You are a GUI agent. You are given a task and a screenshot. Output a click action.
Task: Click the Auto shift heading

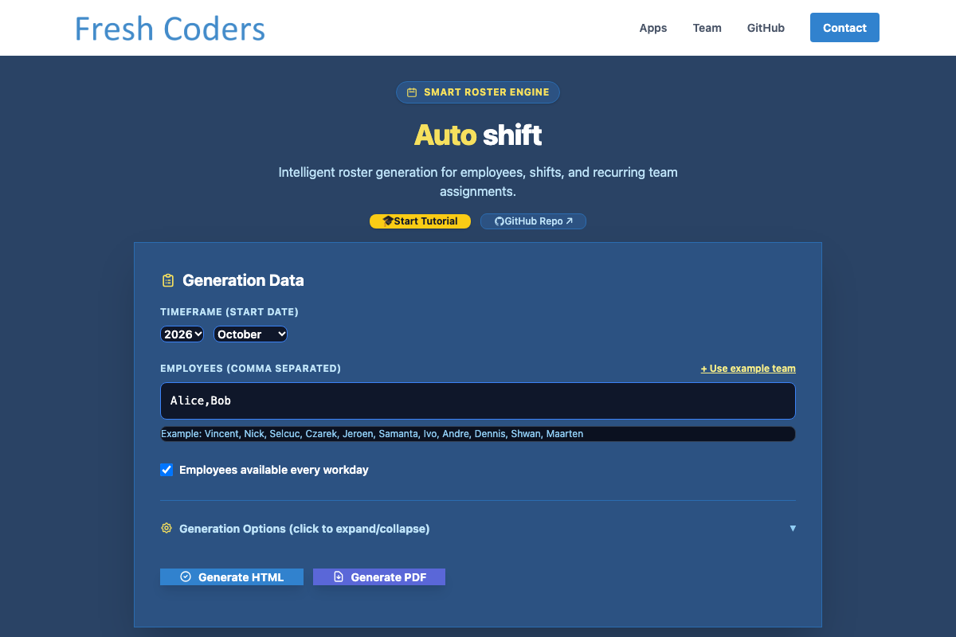pos(478,135)
